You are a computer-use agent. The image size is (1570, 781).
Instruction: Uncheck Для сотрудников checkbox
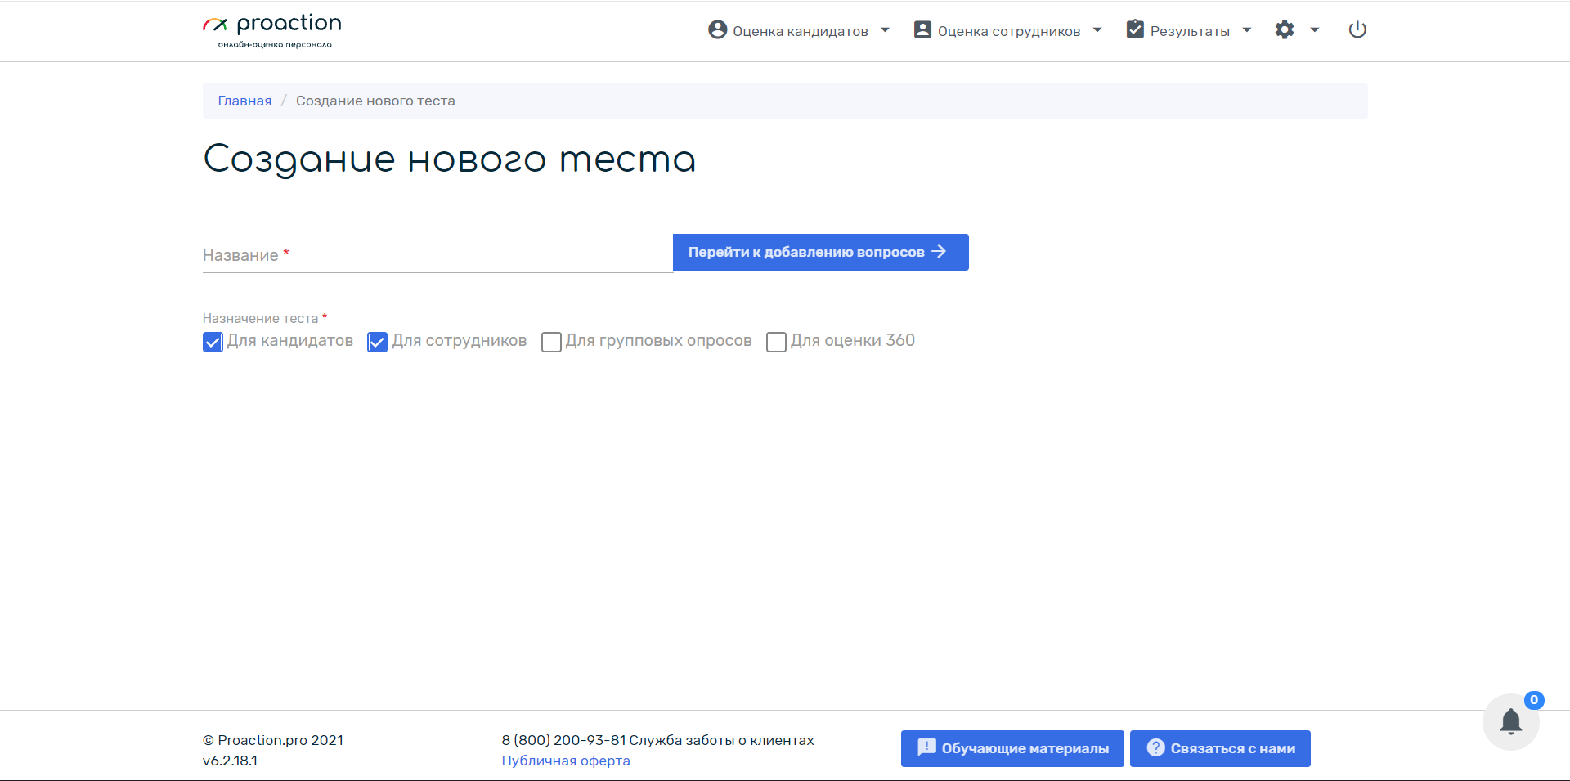(x=377, y=342)
